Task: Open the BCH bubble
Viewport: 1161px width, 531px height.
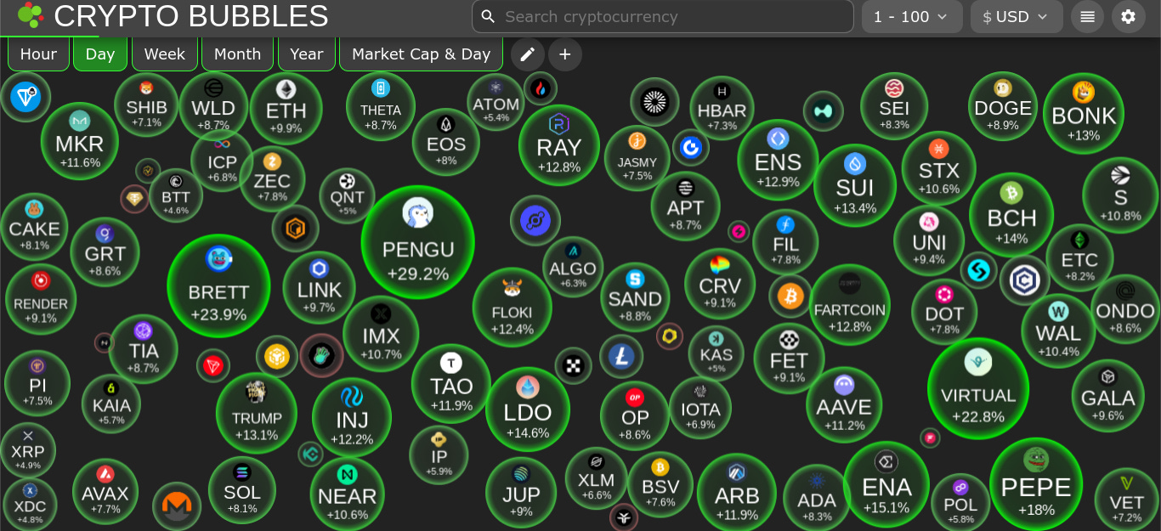Action: coord(1011,215)
